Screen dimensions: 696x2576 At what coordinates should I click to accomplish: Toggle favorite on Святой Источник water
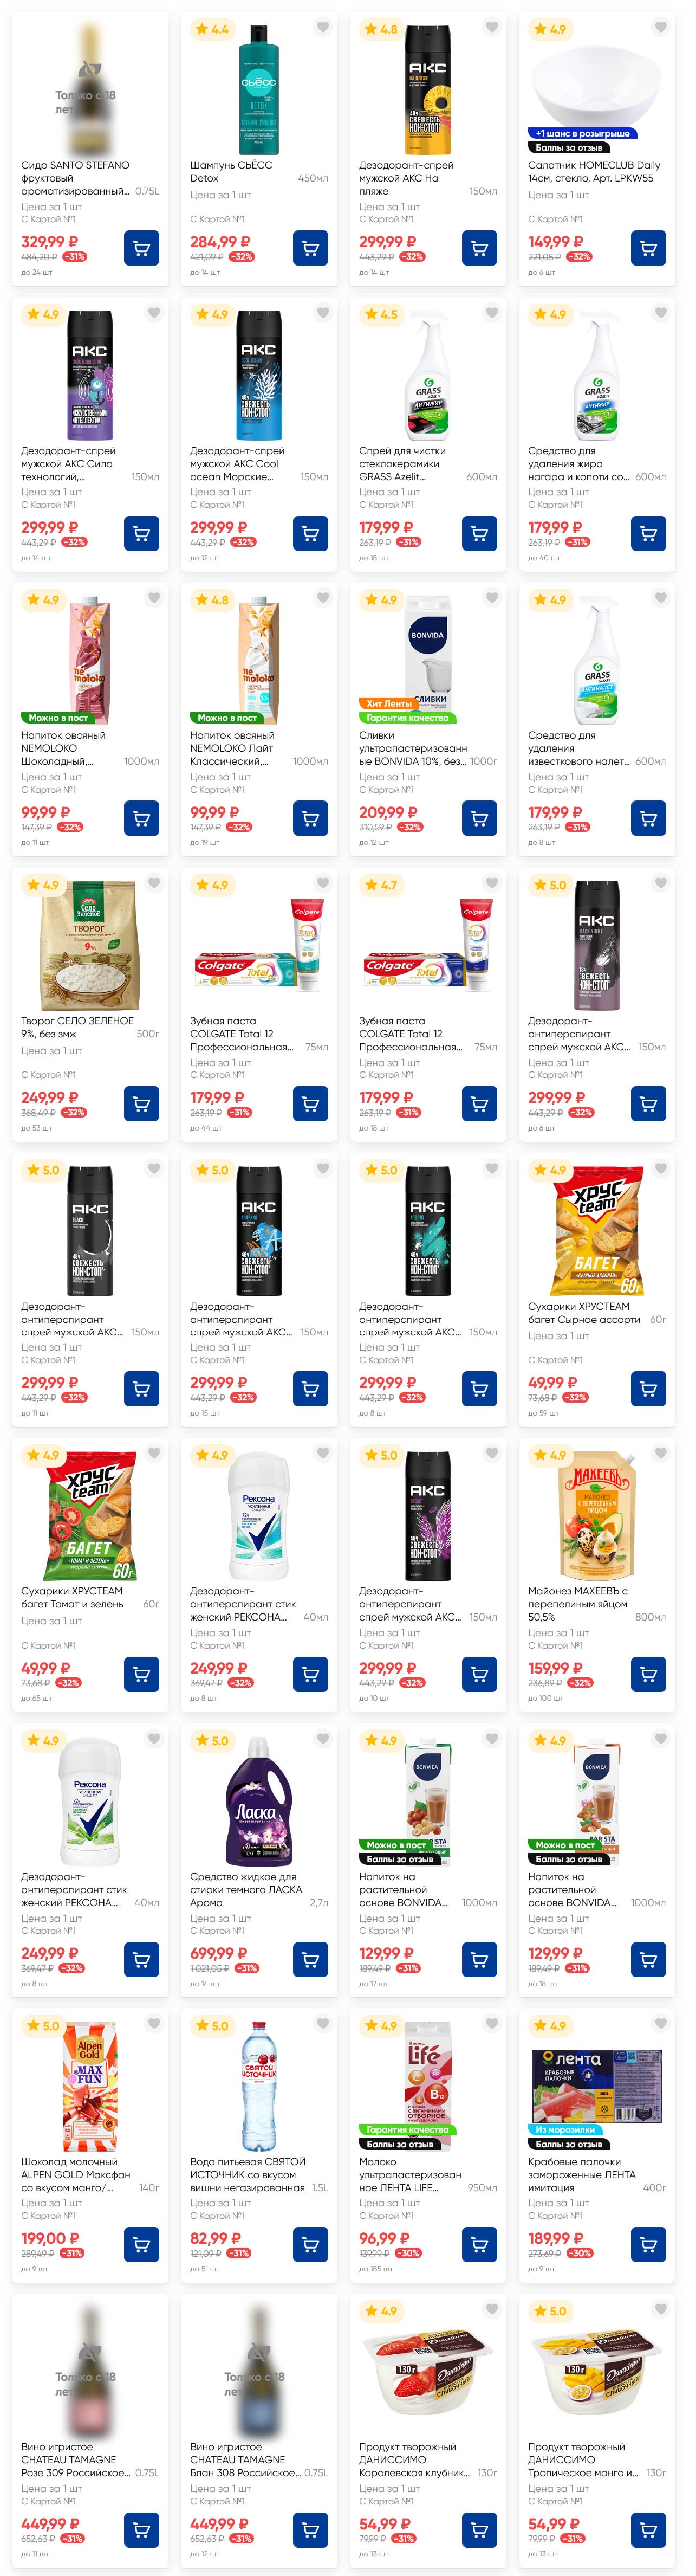pos(323,2024)
